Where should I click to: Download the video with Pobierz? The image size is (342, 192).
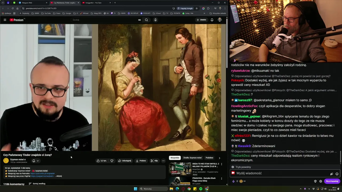point(141,161)
